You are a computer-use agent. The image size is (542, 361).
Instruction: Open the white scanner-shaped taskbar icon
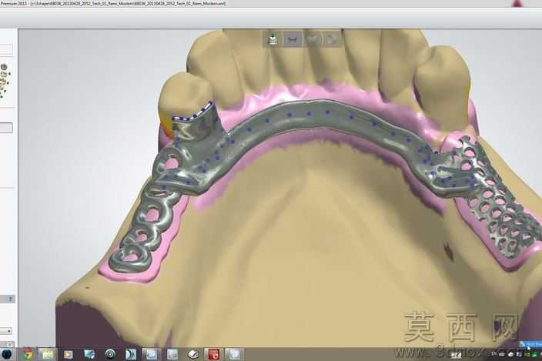click(192, 354)
